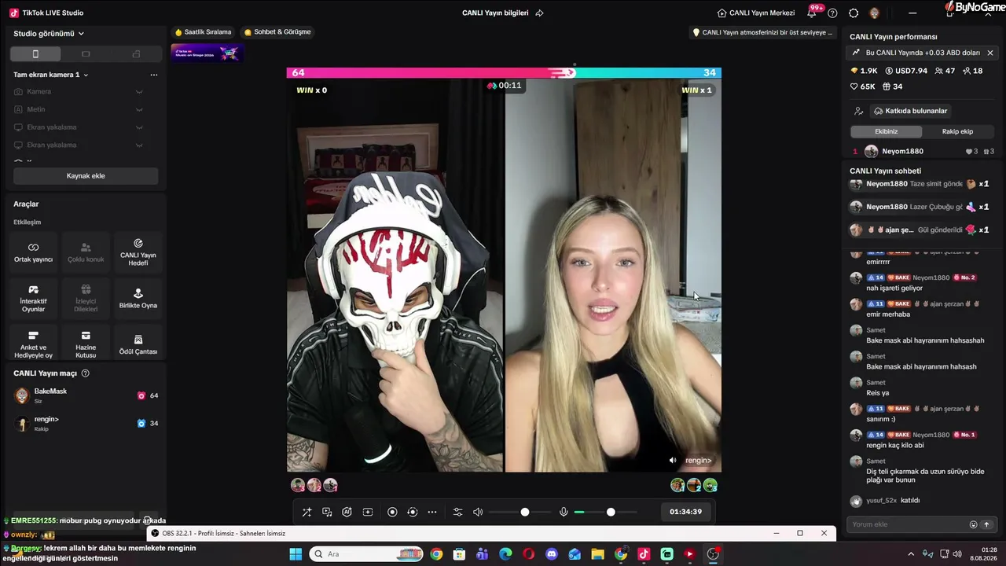
Task: Open the Saatlik Sıralama tab
Action: point(204,32)
